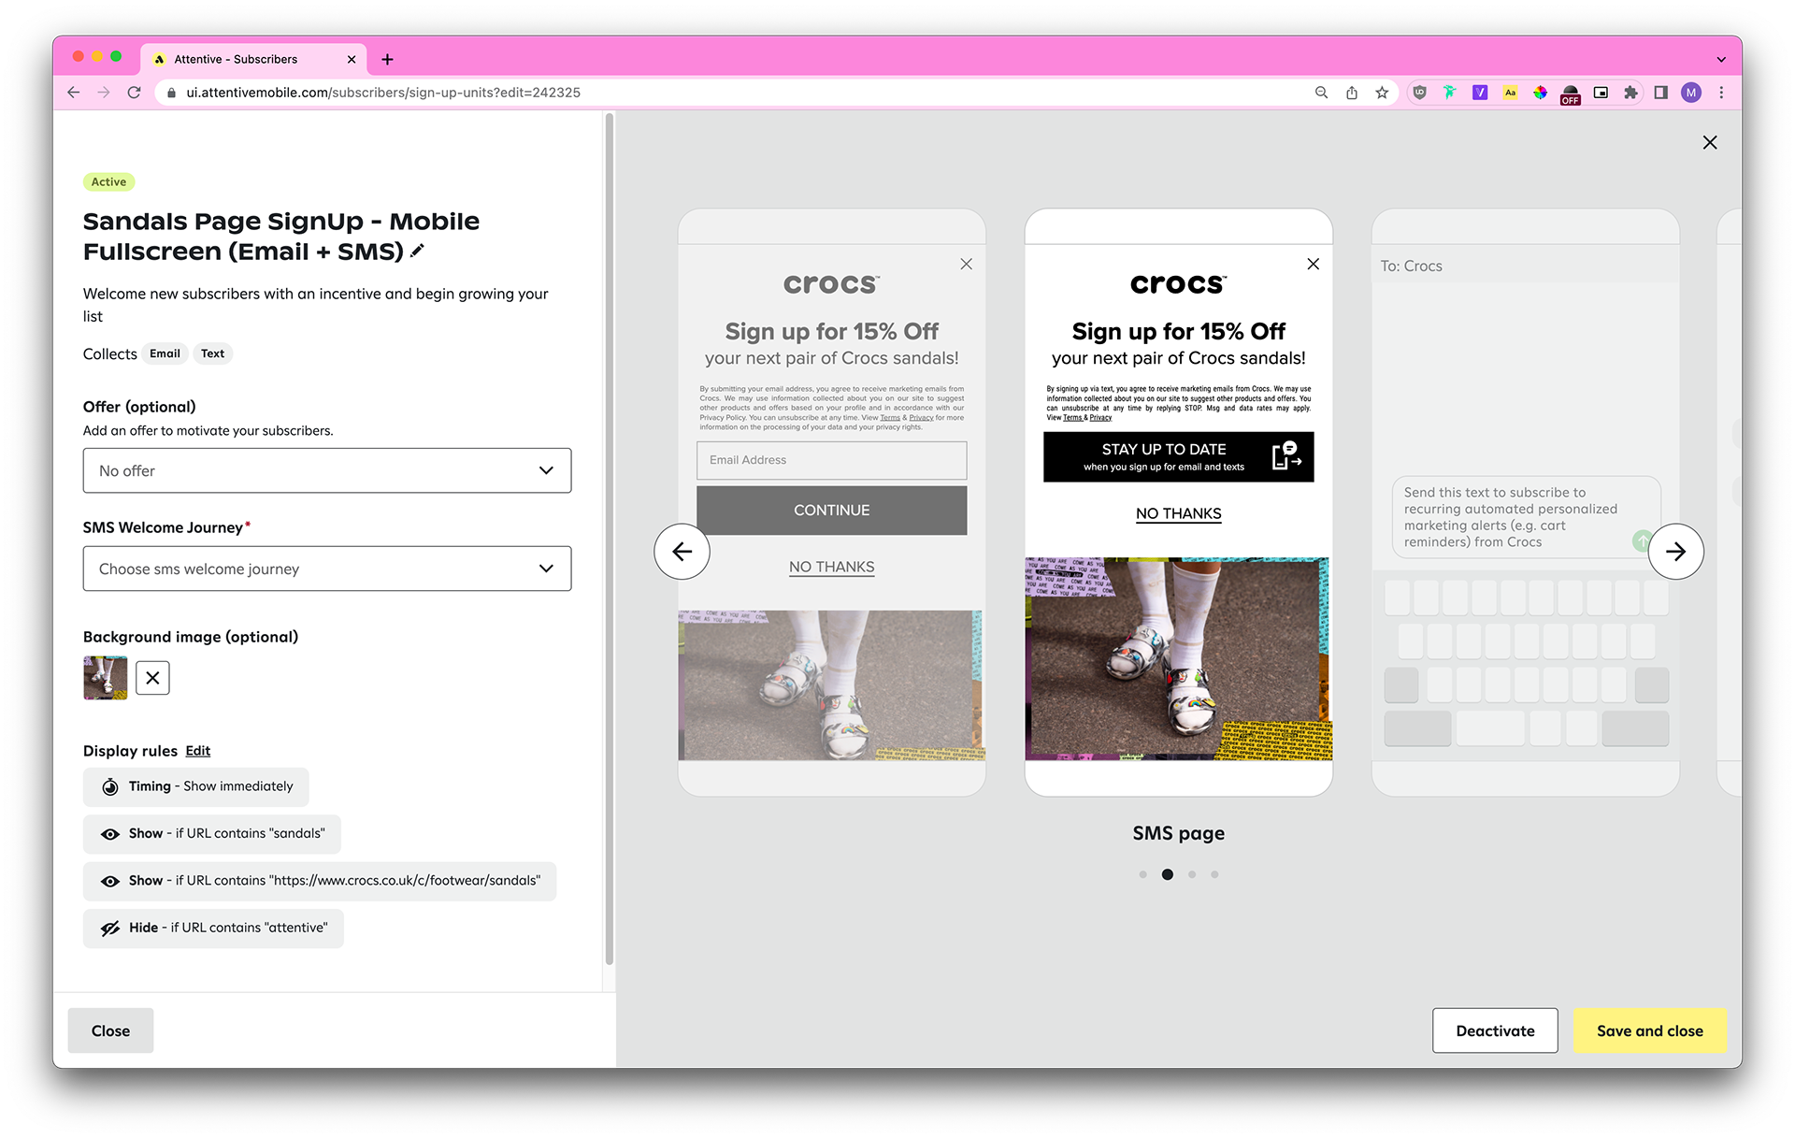1795x1138 pixels.
Task: Click Edit link next to Display rules
Action: pyautogui.click(x=197, y=751)
